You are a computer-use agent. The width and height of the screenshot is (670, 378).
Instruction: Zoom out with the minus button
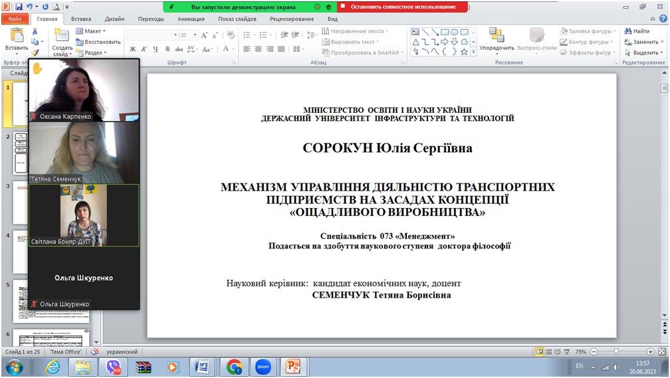point(594,351)
